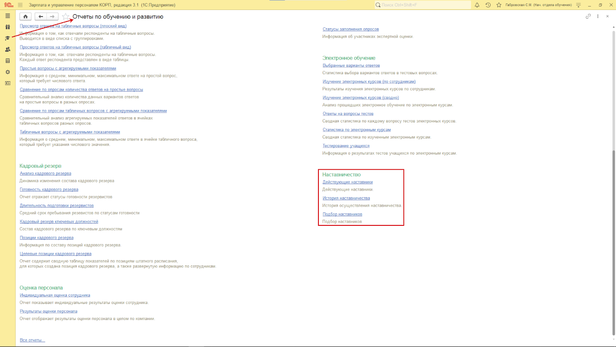Open the calculator section in sidebar
This screenshot has width=616, height=347.
coord(7,61)
